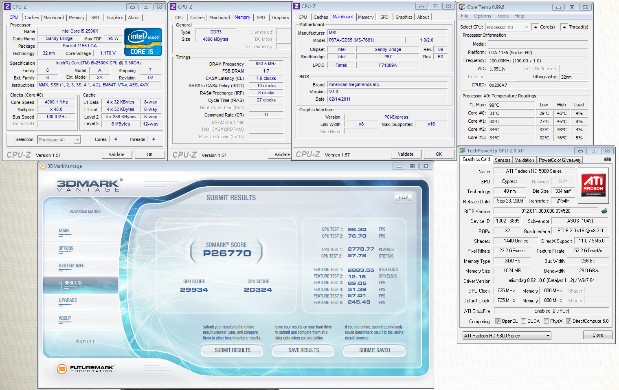Click the camera screenshot icon in GPU-Z
Image resolution: width=619 pixels, height=390 pixels.
[x=607, y=159]
